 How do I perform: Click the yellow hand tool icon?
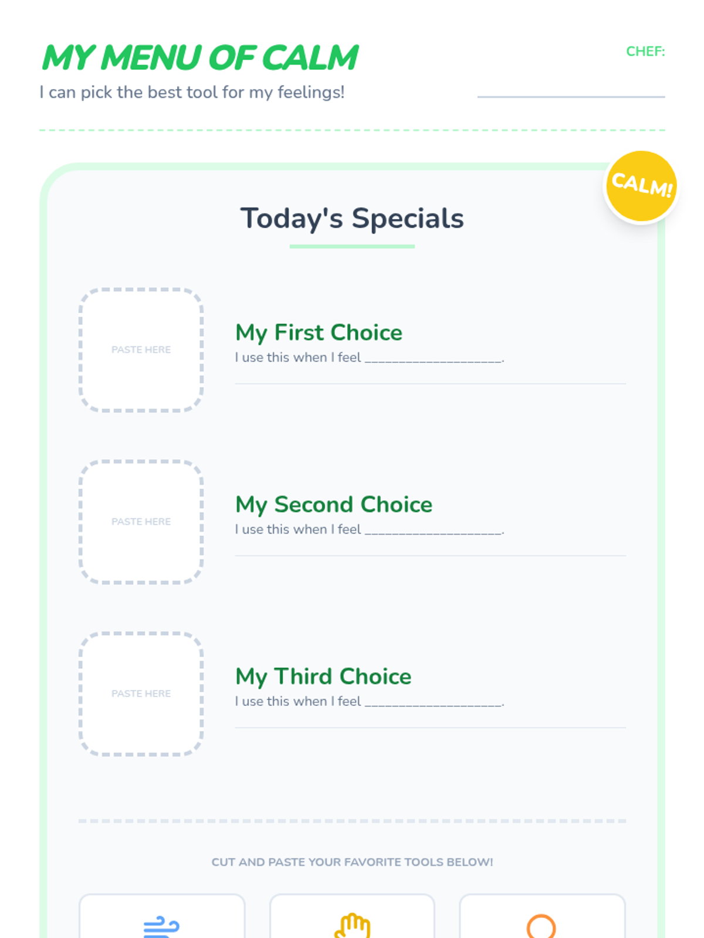pyautogui.click(x=352, y=926)
